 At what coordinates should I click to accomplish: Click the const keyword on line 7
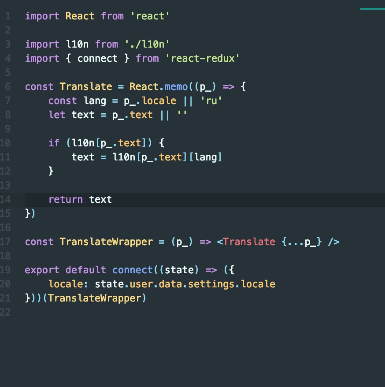(x=63, y=101)
